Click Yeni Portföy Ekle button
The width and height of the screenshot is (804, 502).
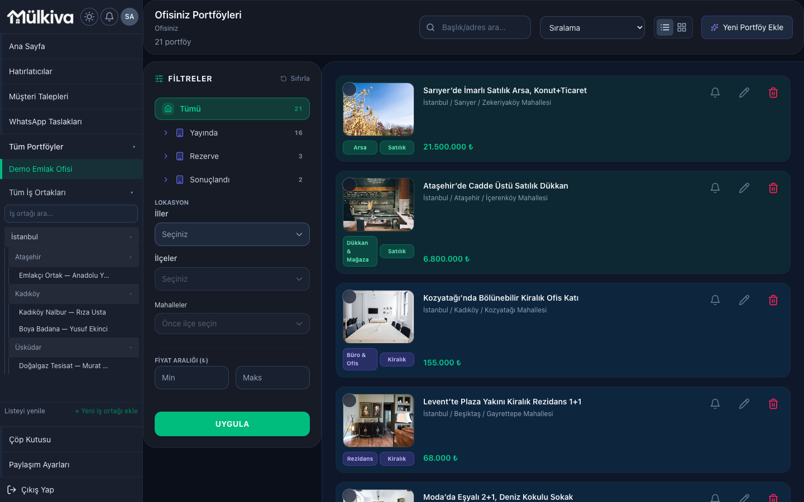(747, 27)
